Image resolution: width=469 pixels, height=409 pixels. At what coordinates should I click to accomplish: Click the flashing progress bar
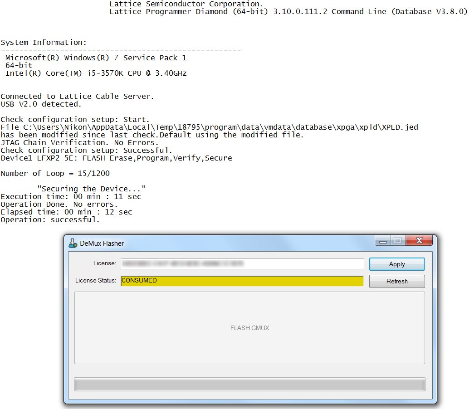249,385
